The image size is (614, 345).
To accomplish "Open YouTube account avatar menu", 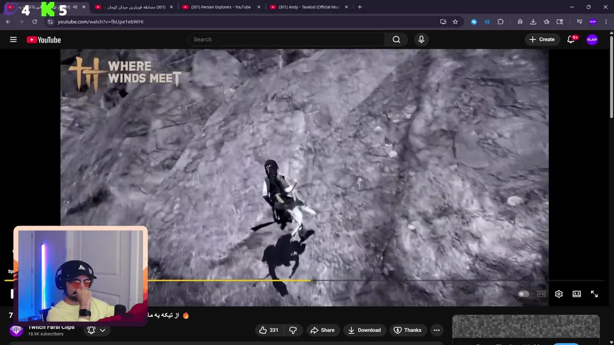I will pyautogui.click(x=592, y=40).
